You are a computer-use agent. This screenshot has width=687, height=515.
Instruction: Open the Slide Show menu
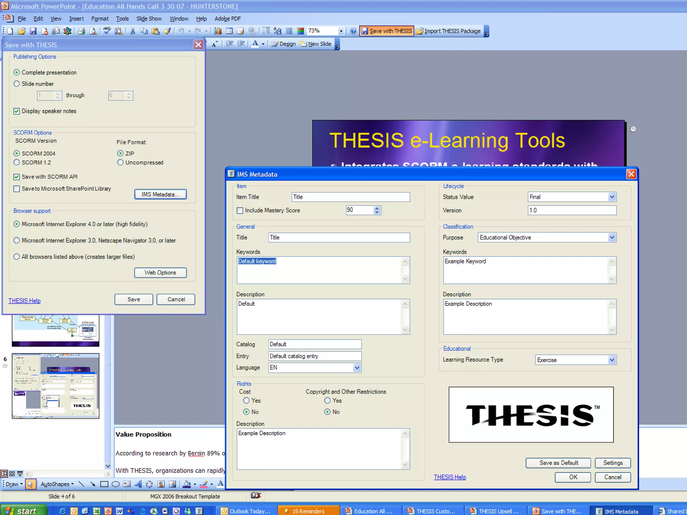tap(149, 19)
